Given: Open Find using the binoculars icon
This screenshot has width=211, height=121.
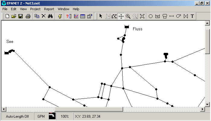Looking at the screenshot, I should 50,16.
